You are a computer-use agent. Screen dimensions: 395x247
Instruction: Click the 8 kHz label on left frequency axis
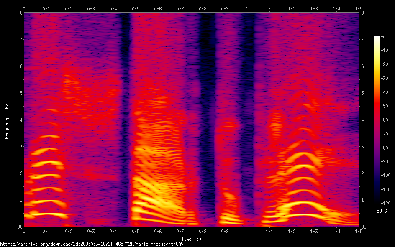[21, 13]
